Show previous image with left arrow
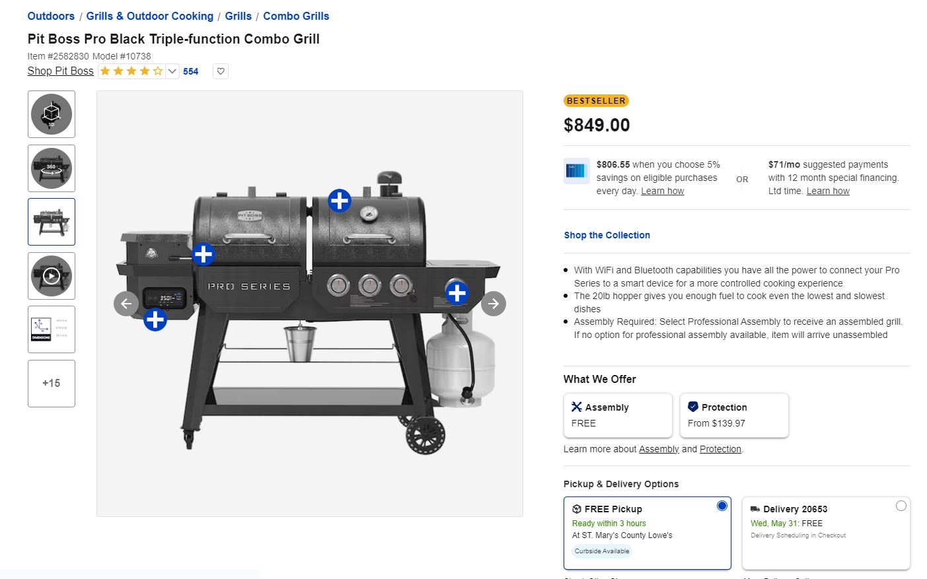 click(x=126, y=304)
